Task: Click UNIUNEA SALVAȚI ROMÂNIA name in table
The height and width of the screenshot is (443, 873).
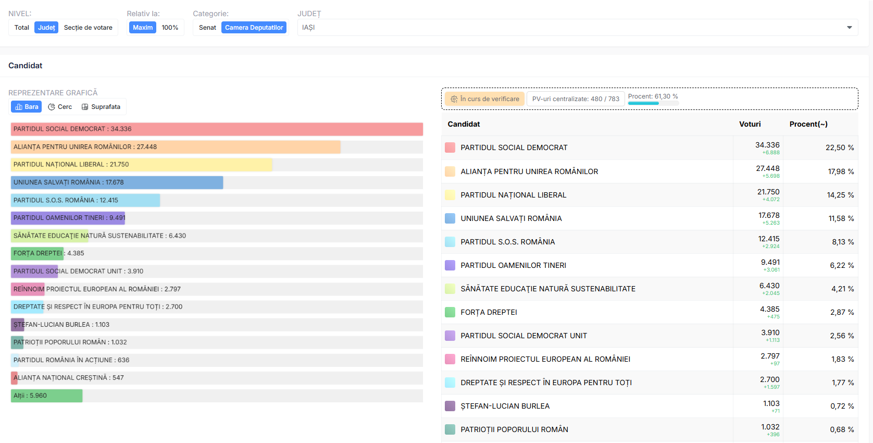Action: pyautogui.click(x=511, y=218)
